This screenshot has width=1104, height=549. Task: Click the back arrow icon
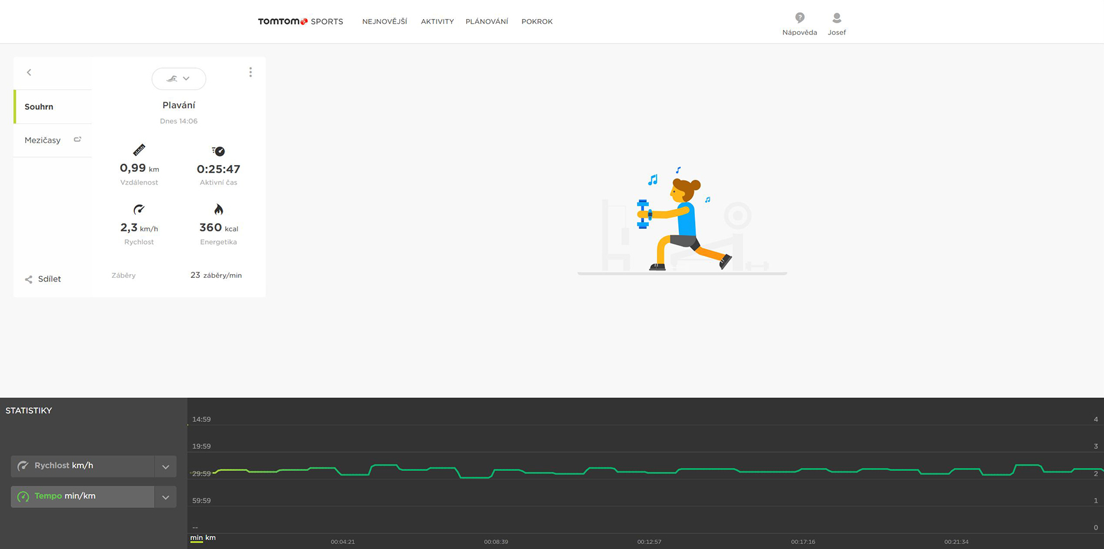point(29,72)
